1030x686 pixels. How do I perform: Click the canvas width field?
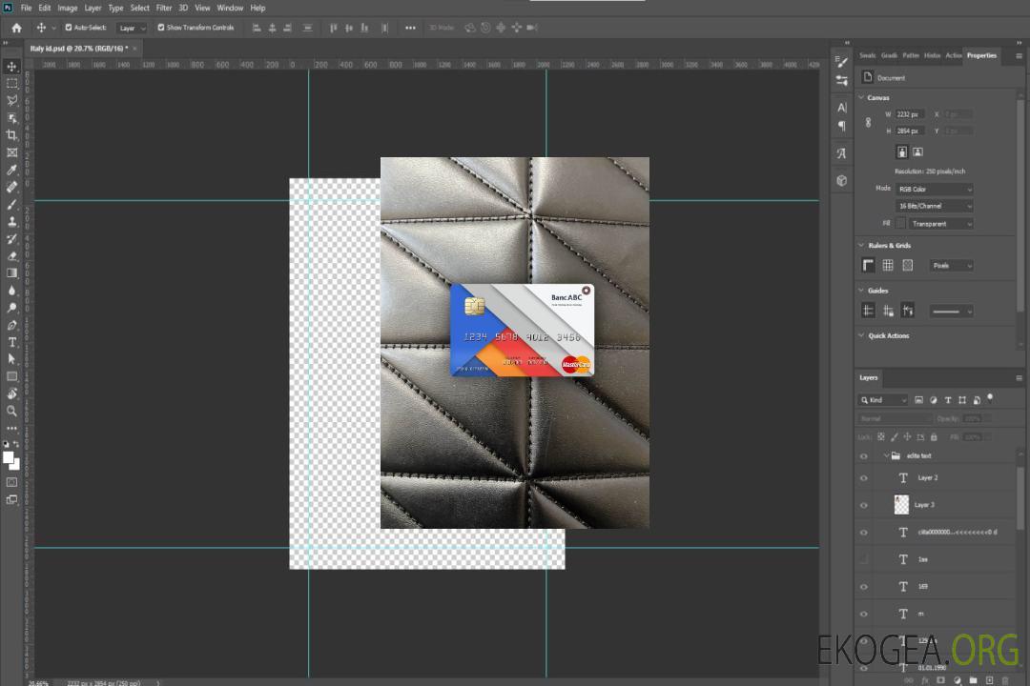tap(909, 114)
